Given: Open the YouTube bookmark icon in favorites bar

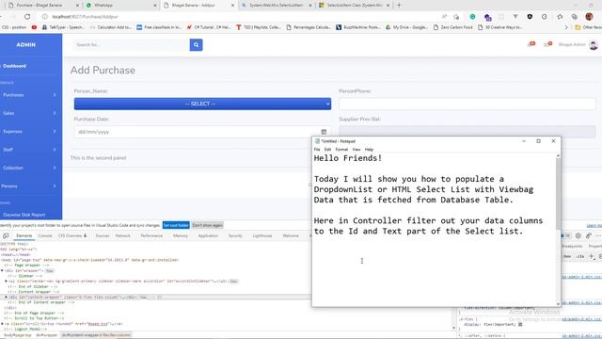Looking at the screenshot, I should (34, 27).
